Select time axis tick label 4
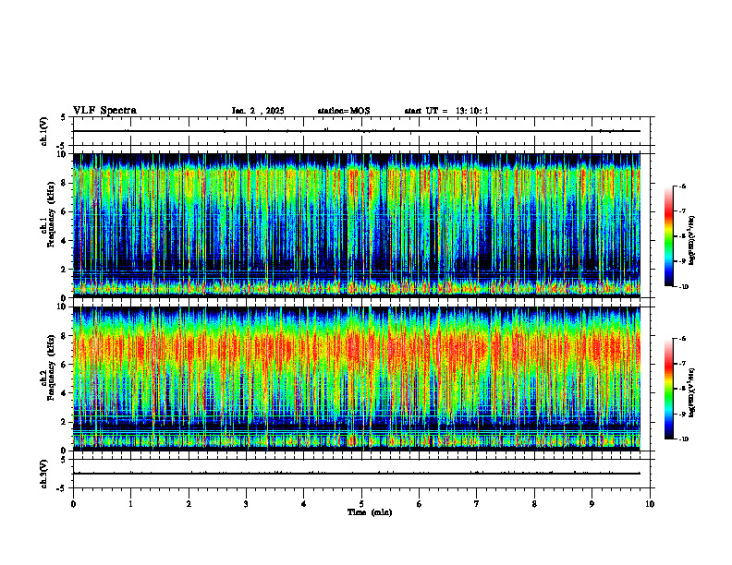Image resolution: width=732 pixels, height=565 pixels. point(304,504)
